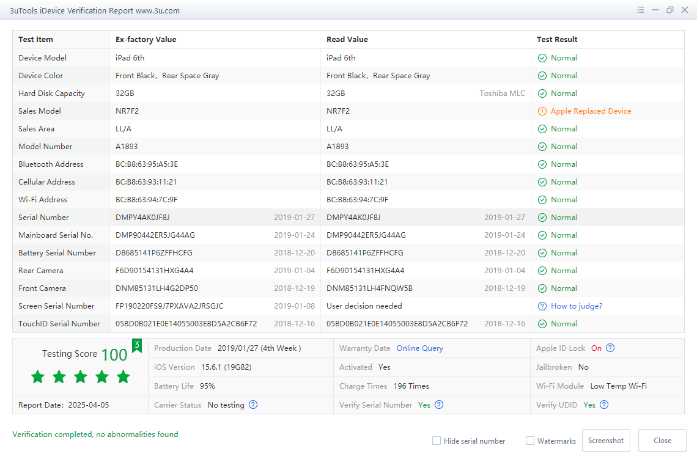Click help icon next to Apple ID Lock
The height and width of the screenshot is (462, 697).
click(x=610, y=348)
